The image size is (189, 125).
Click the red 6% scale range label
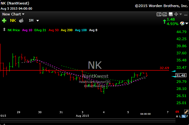[x=177, y=112]
